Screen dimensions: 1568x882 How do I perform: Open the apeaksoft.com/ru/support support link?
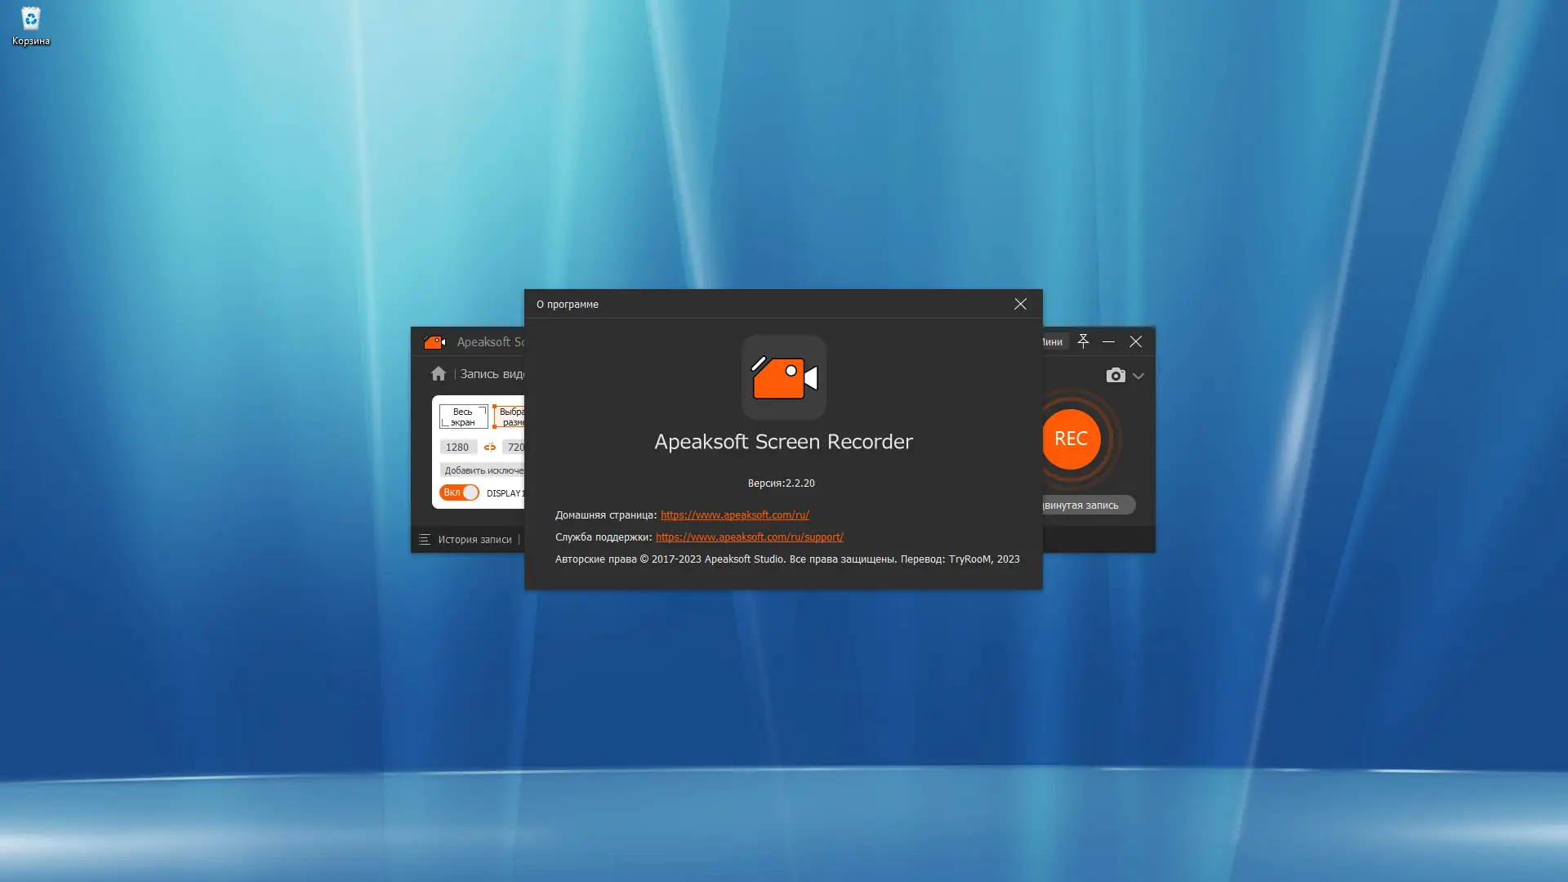[749, 537]
